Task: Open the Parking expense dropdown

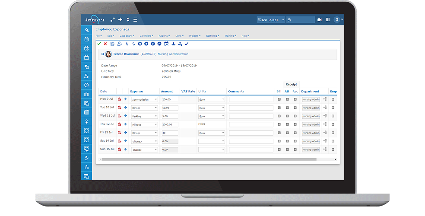Action: 144,116
